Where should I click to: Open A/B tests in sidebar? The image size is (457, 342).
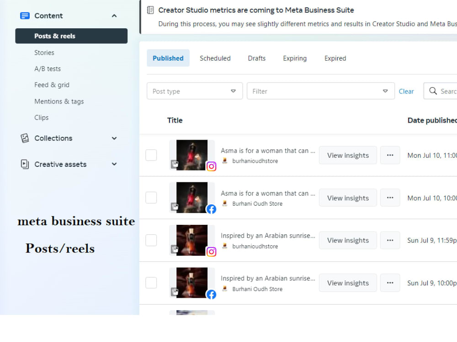coord(48,69)
